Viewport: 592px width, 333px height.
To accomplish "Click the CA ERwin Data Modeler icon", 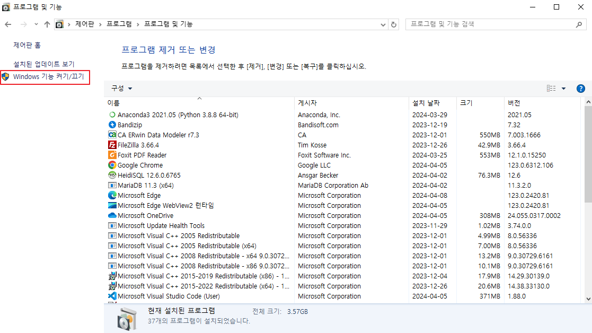I will point(112,135).
